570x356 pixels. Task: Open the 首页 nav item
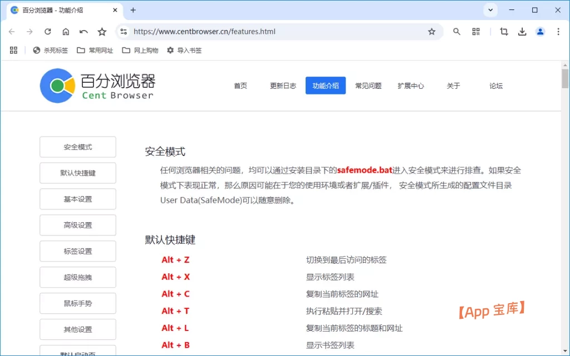pyautogui.click(x=240, y=86)
